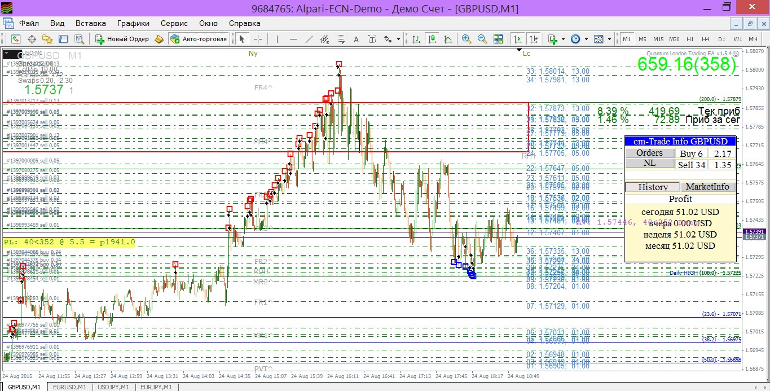Screen dimensions: 770x391
Task: Click the Sell 34 cell
Action: pos(692,165)
